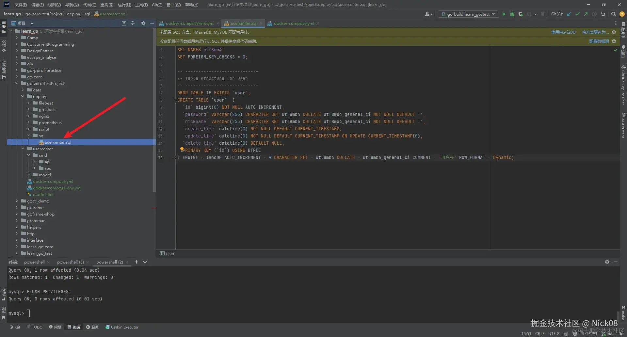The image size is (627, 337).
Task: Expand the prometheus folder
Action: tap(28, 122)
